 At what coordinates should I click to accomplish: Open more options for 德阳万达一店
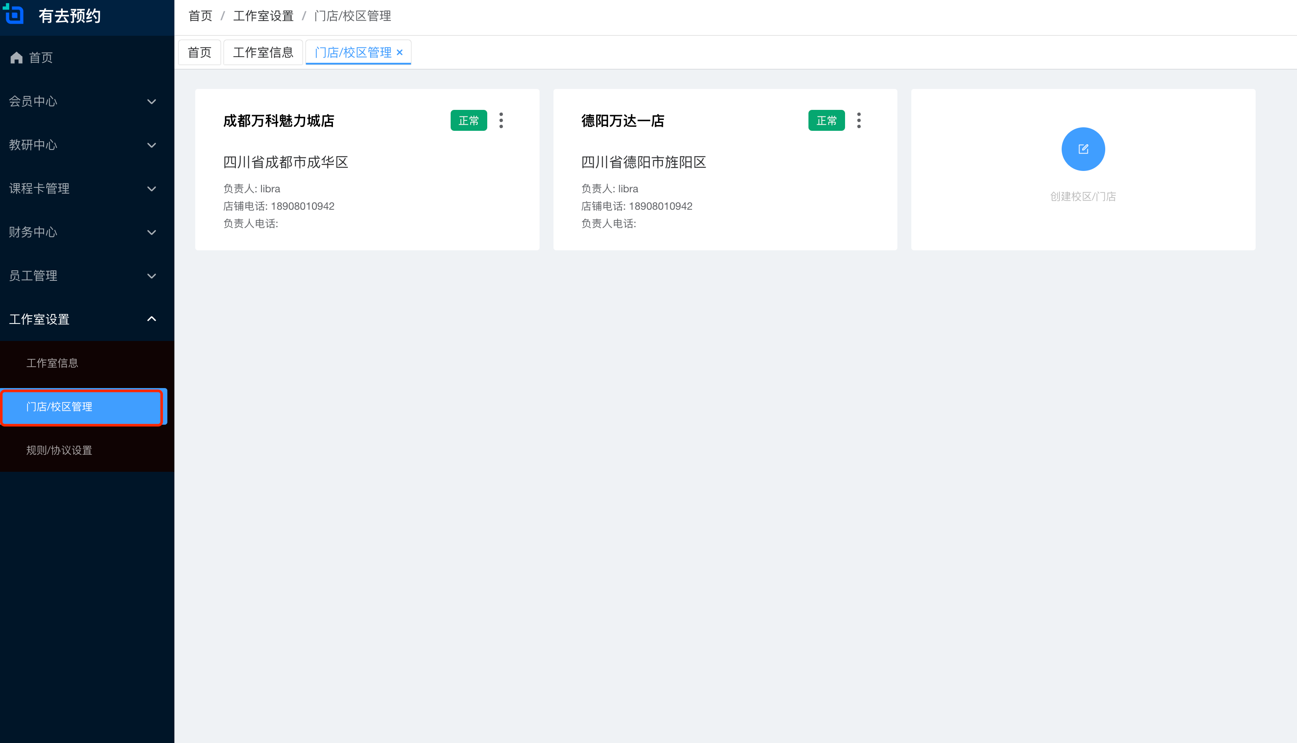[x=859, y=120]
